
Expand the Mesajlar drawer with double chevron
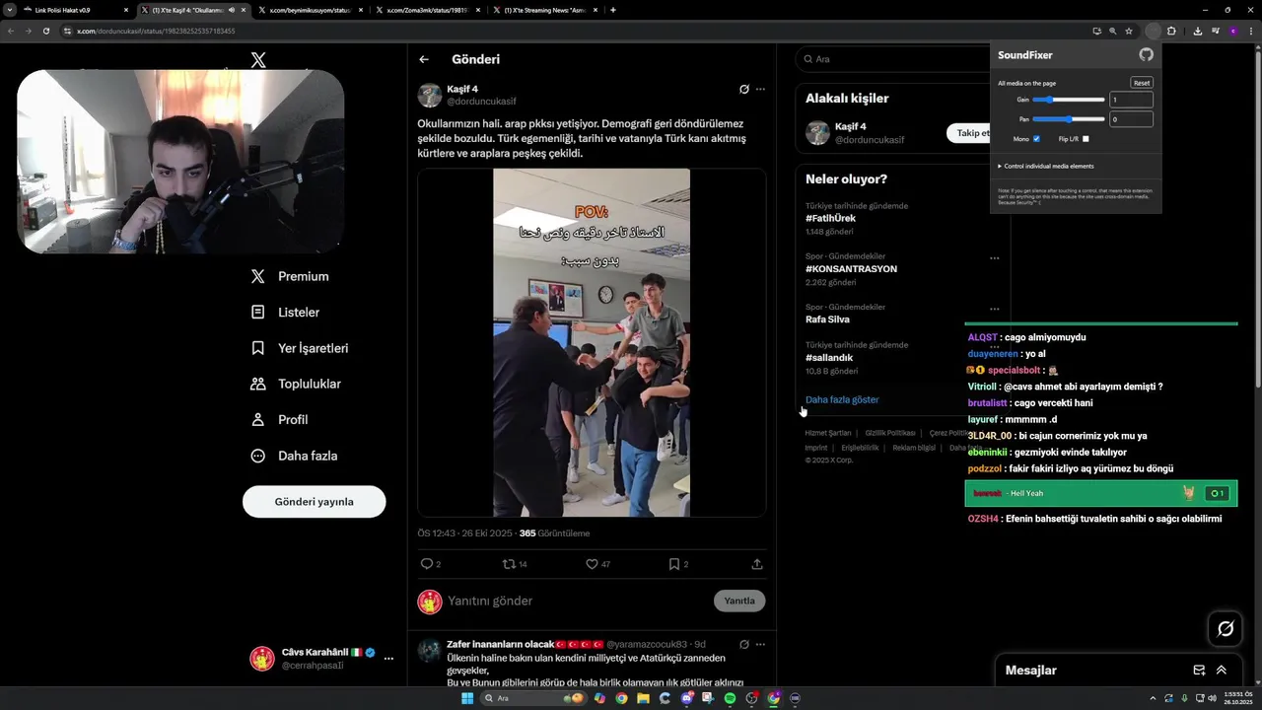pos(1222,670)
